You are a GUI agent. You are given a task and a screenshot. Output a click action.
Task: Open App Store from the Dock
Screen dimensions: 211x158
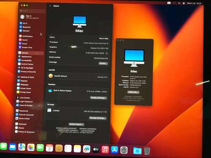pos(114,150)
